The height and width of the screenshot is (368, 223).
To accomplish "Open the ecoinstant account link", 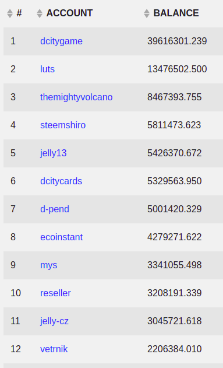I will [61, 237].
